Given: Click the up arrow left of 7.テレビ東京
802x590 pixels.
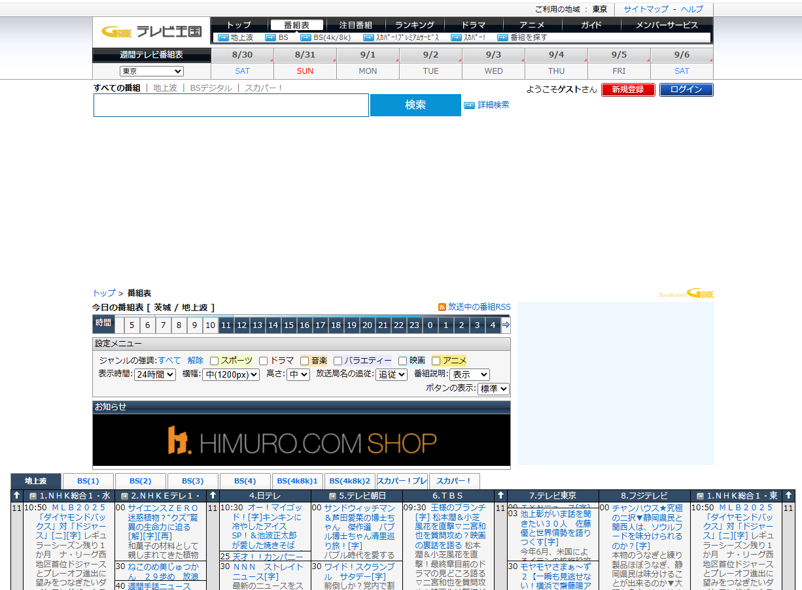Looking at the screenshot, I should tap(500, 496).
